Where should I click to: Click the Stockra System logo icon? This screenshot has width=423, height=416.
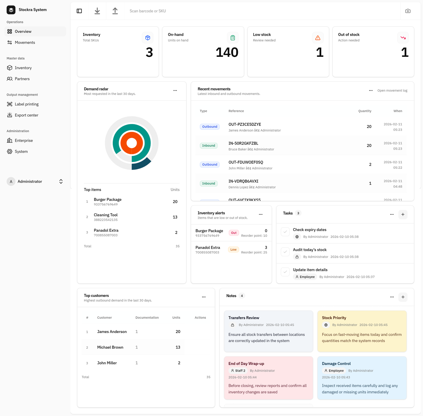click(11, 10)
